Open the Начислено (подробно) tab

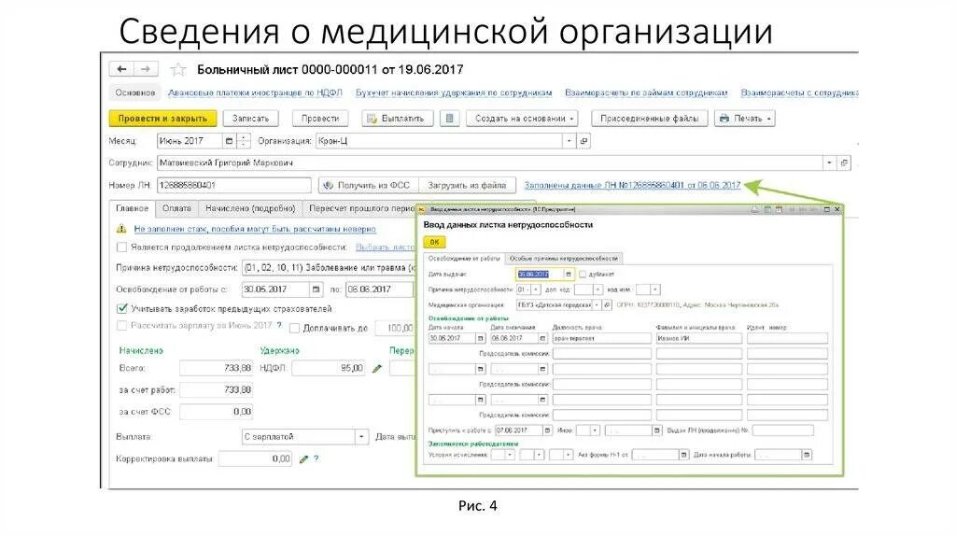[250, 208]
